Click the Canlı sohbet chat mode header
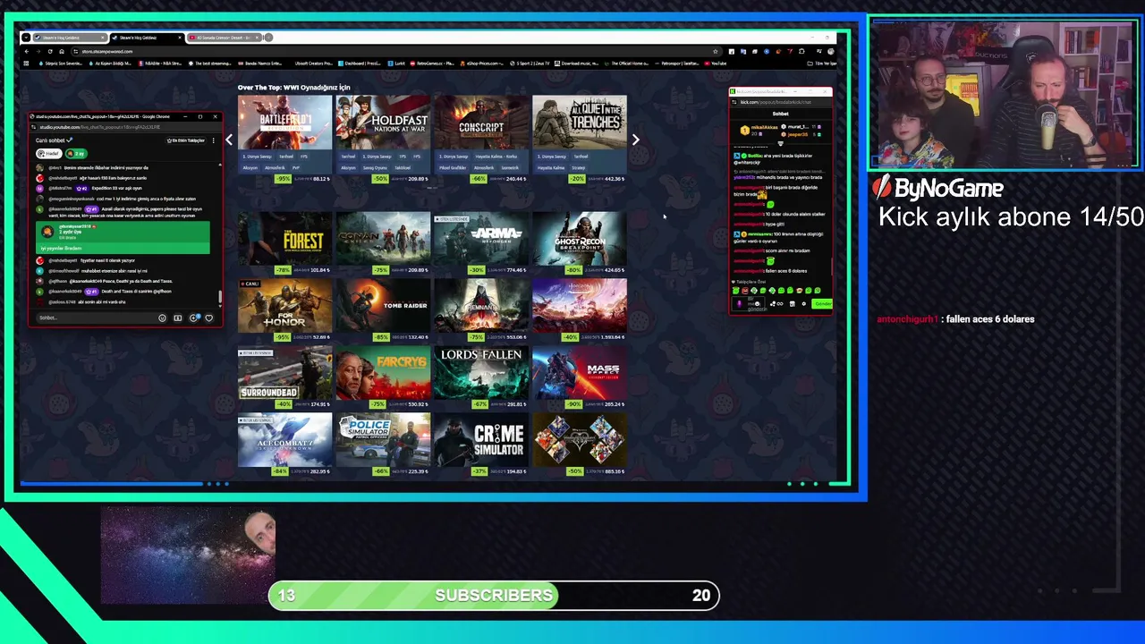The image size is (1145, 644). coord(54,140)
